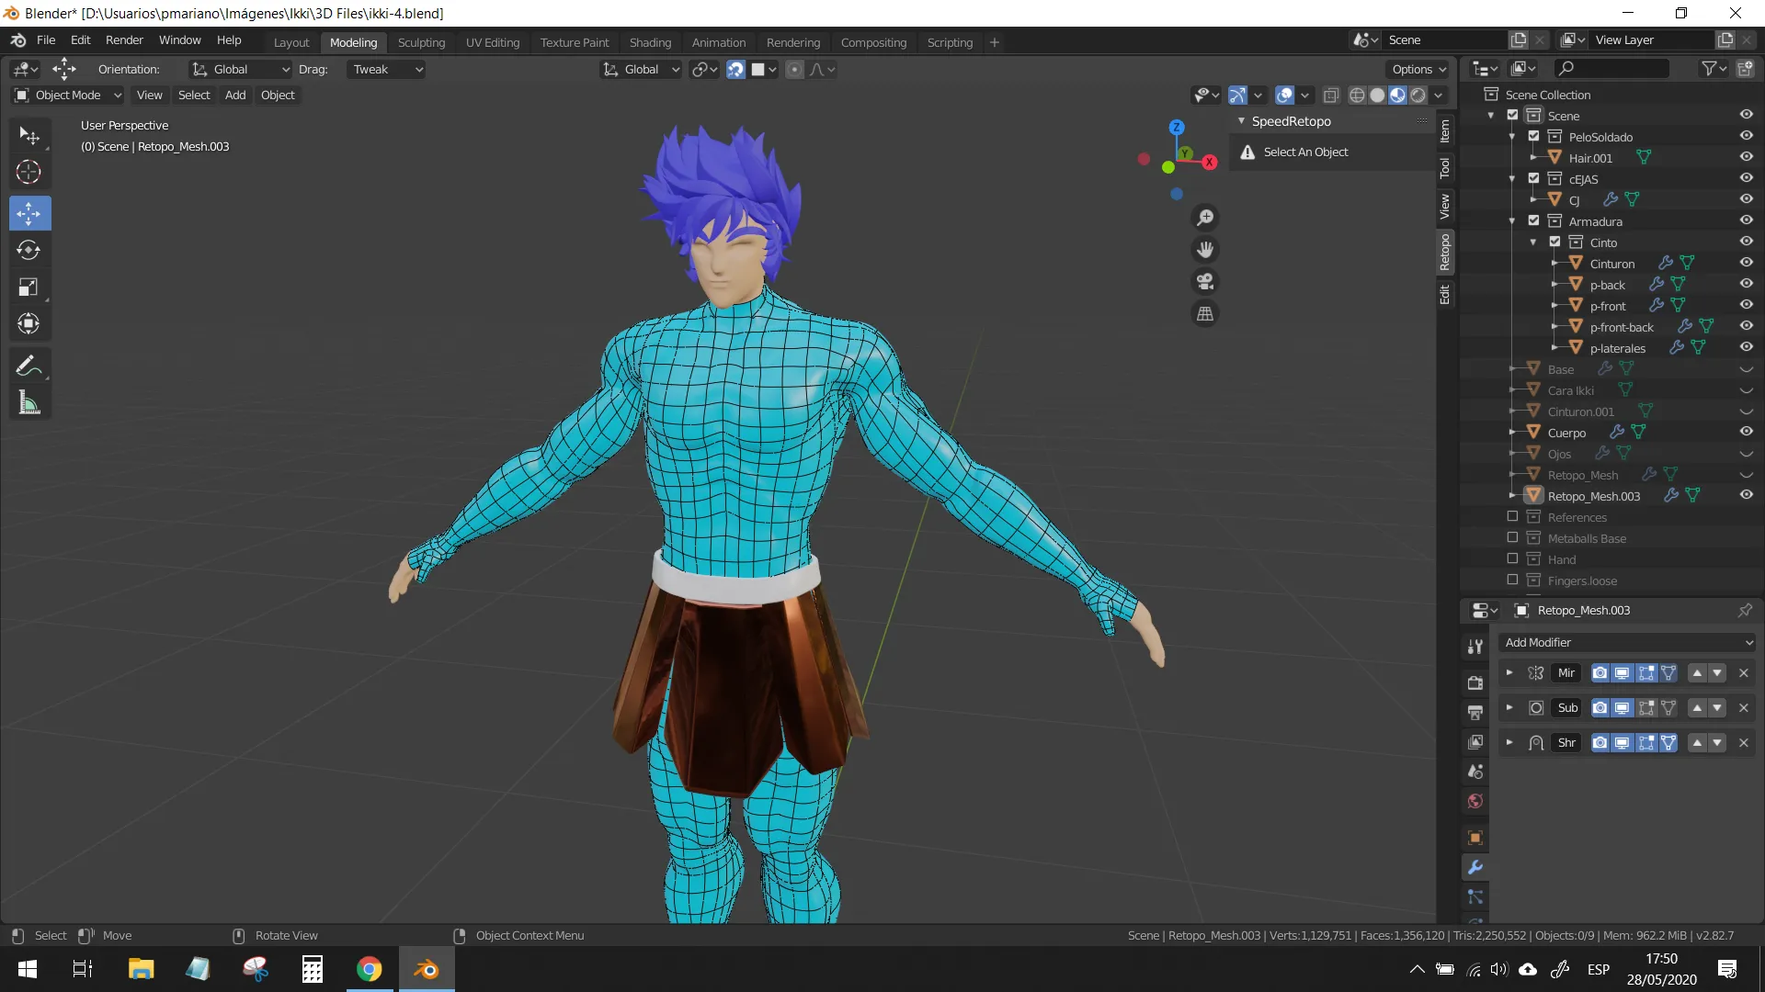Open the Options dropdown
Viewport: 1765px width, 992px height.
click(x=1418, y=70)
